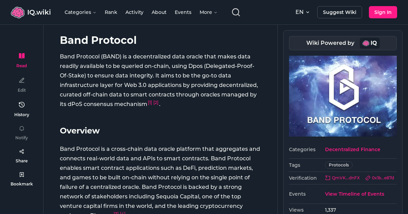This screenshot has height=214, width=408.
Task: Click the Suggest Wiki button
Action: tap(339, 12)
